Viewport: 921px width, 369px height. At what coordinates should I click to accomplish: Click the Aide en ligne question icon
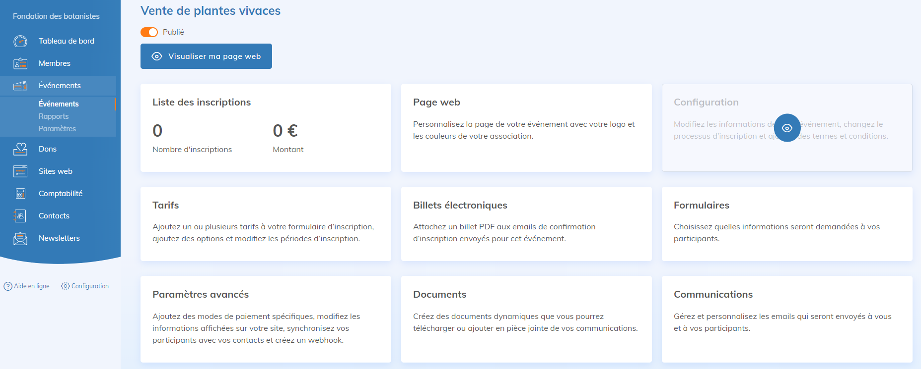click(8, 286)
